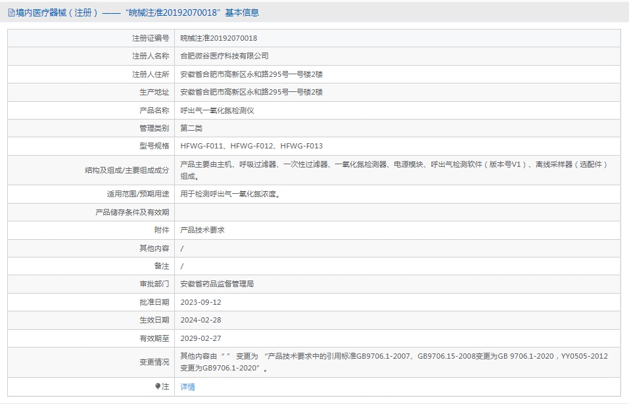Click the 结构及组成/主要组成成分 label
Viewport: 629px width, 404px height.
pos(127,170)
